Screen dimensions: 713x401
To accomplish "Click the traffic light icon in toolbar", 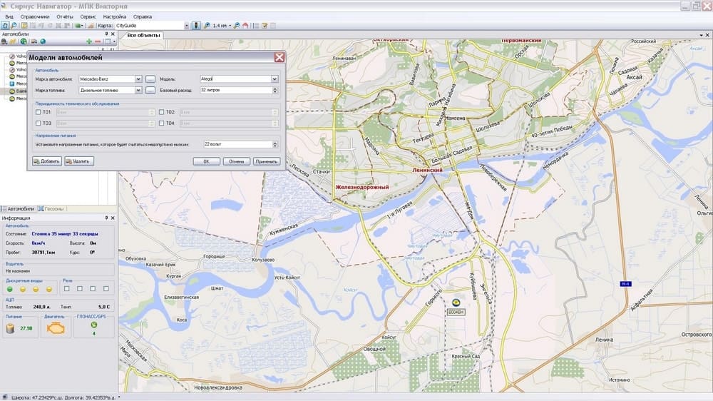I will 197,25.
